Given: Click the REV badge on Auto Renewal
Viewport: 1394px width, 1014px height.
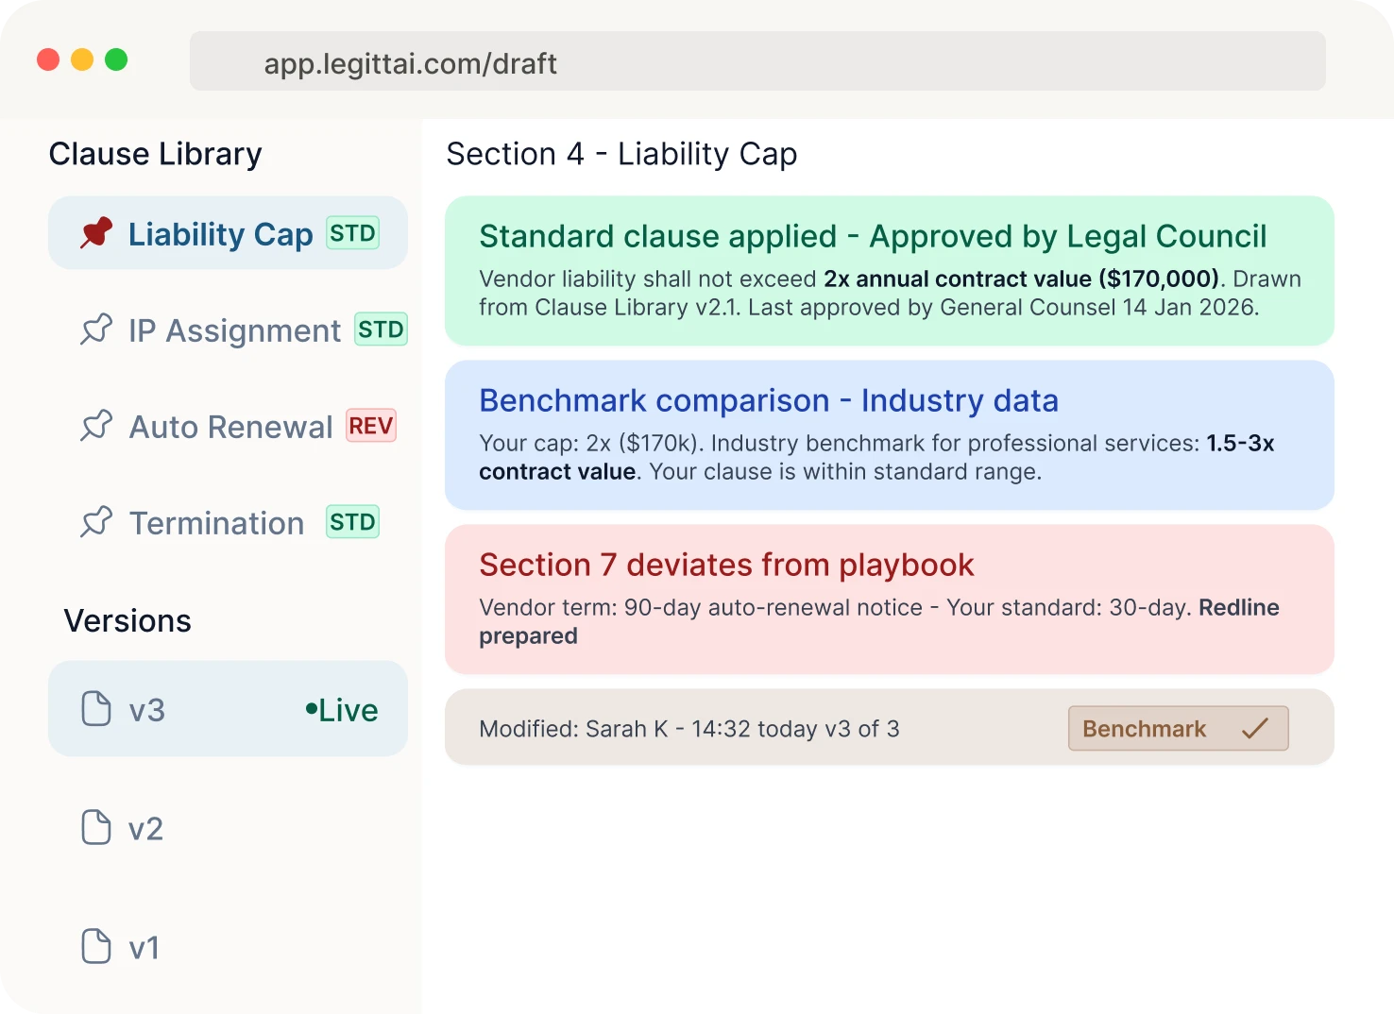Looking at the screenshot, I should tap(369, 425).
